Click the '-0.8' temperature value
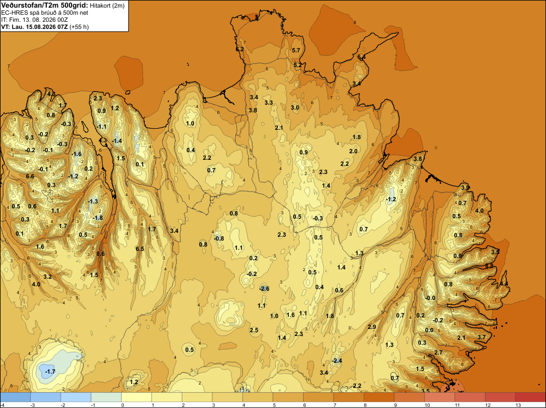 tap(219, 238)
